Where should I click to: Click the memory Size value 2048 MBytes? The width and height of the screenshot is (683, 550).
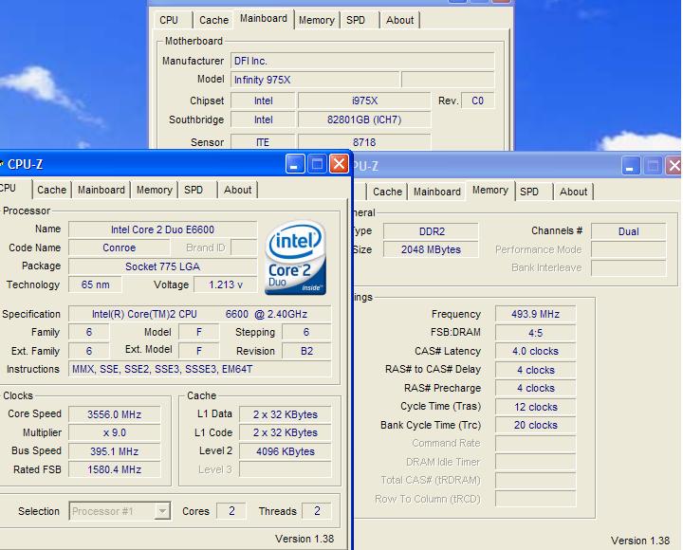[431, 249]
